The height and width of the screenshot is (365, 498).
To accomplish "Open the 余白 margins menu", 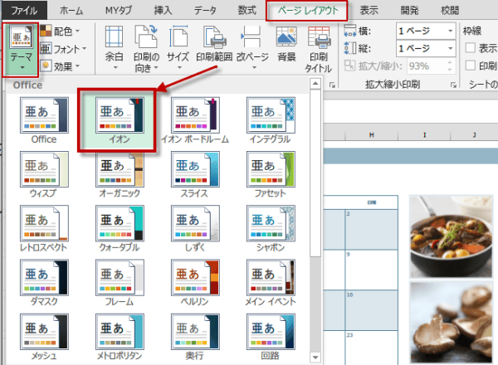I will point(114,48).
